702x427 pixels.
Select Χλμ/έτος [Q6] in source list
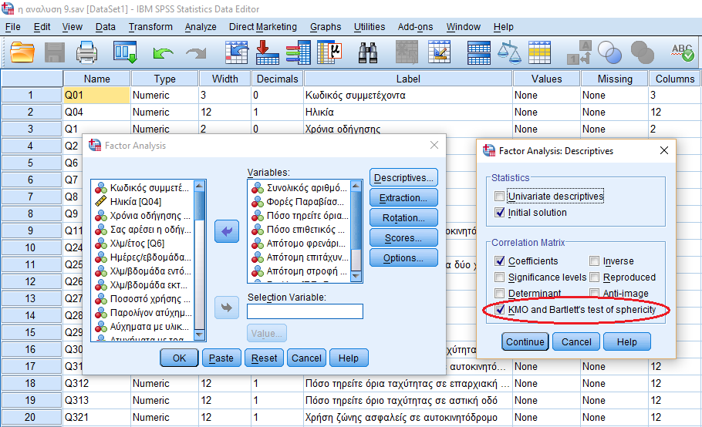pos(137,244)
